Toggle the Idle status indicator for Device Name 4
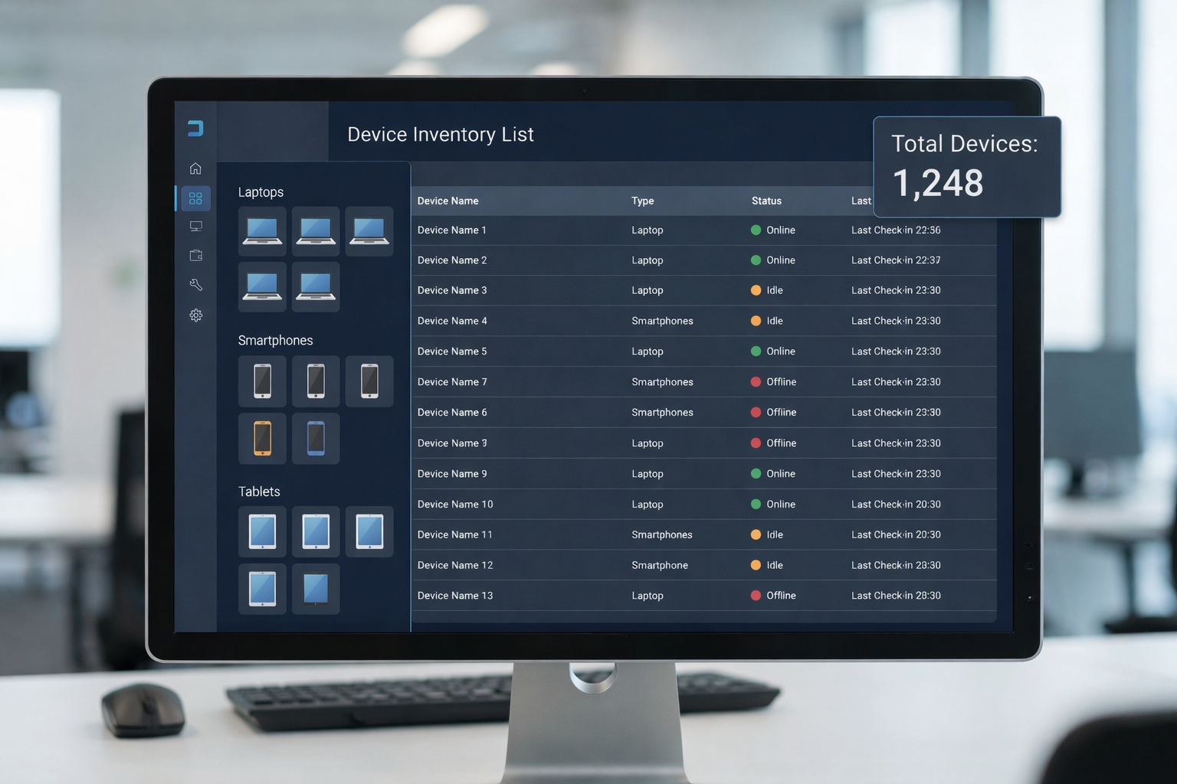Screen dimensions: 1177x784 click(757, 321)
